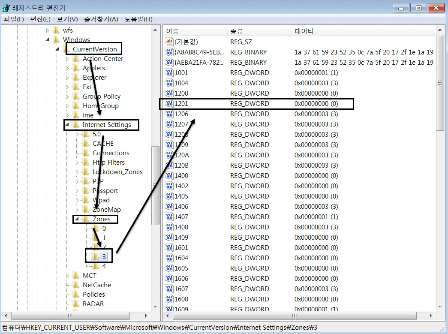Select the 1001 DWORD value icon
Viewport: 448px width, 334px height.
(169, 72)
